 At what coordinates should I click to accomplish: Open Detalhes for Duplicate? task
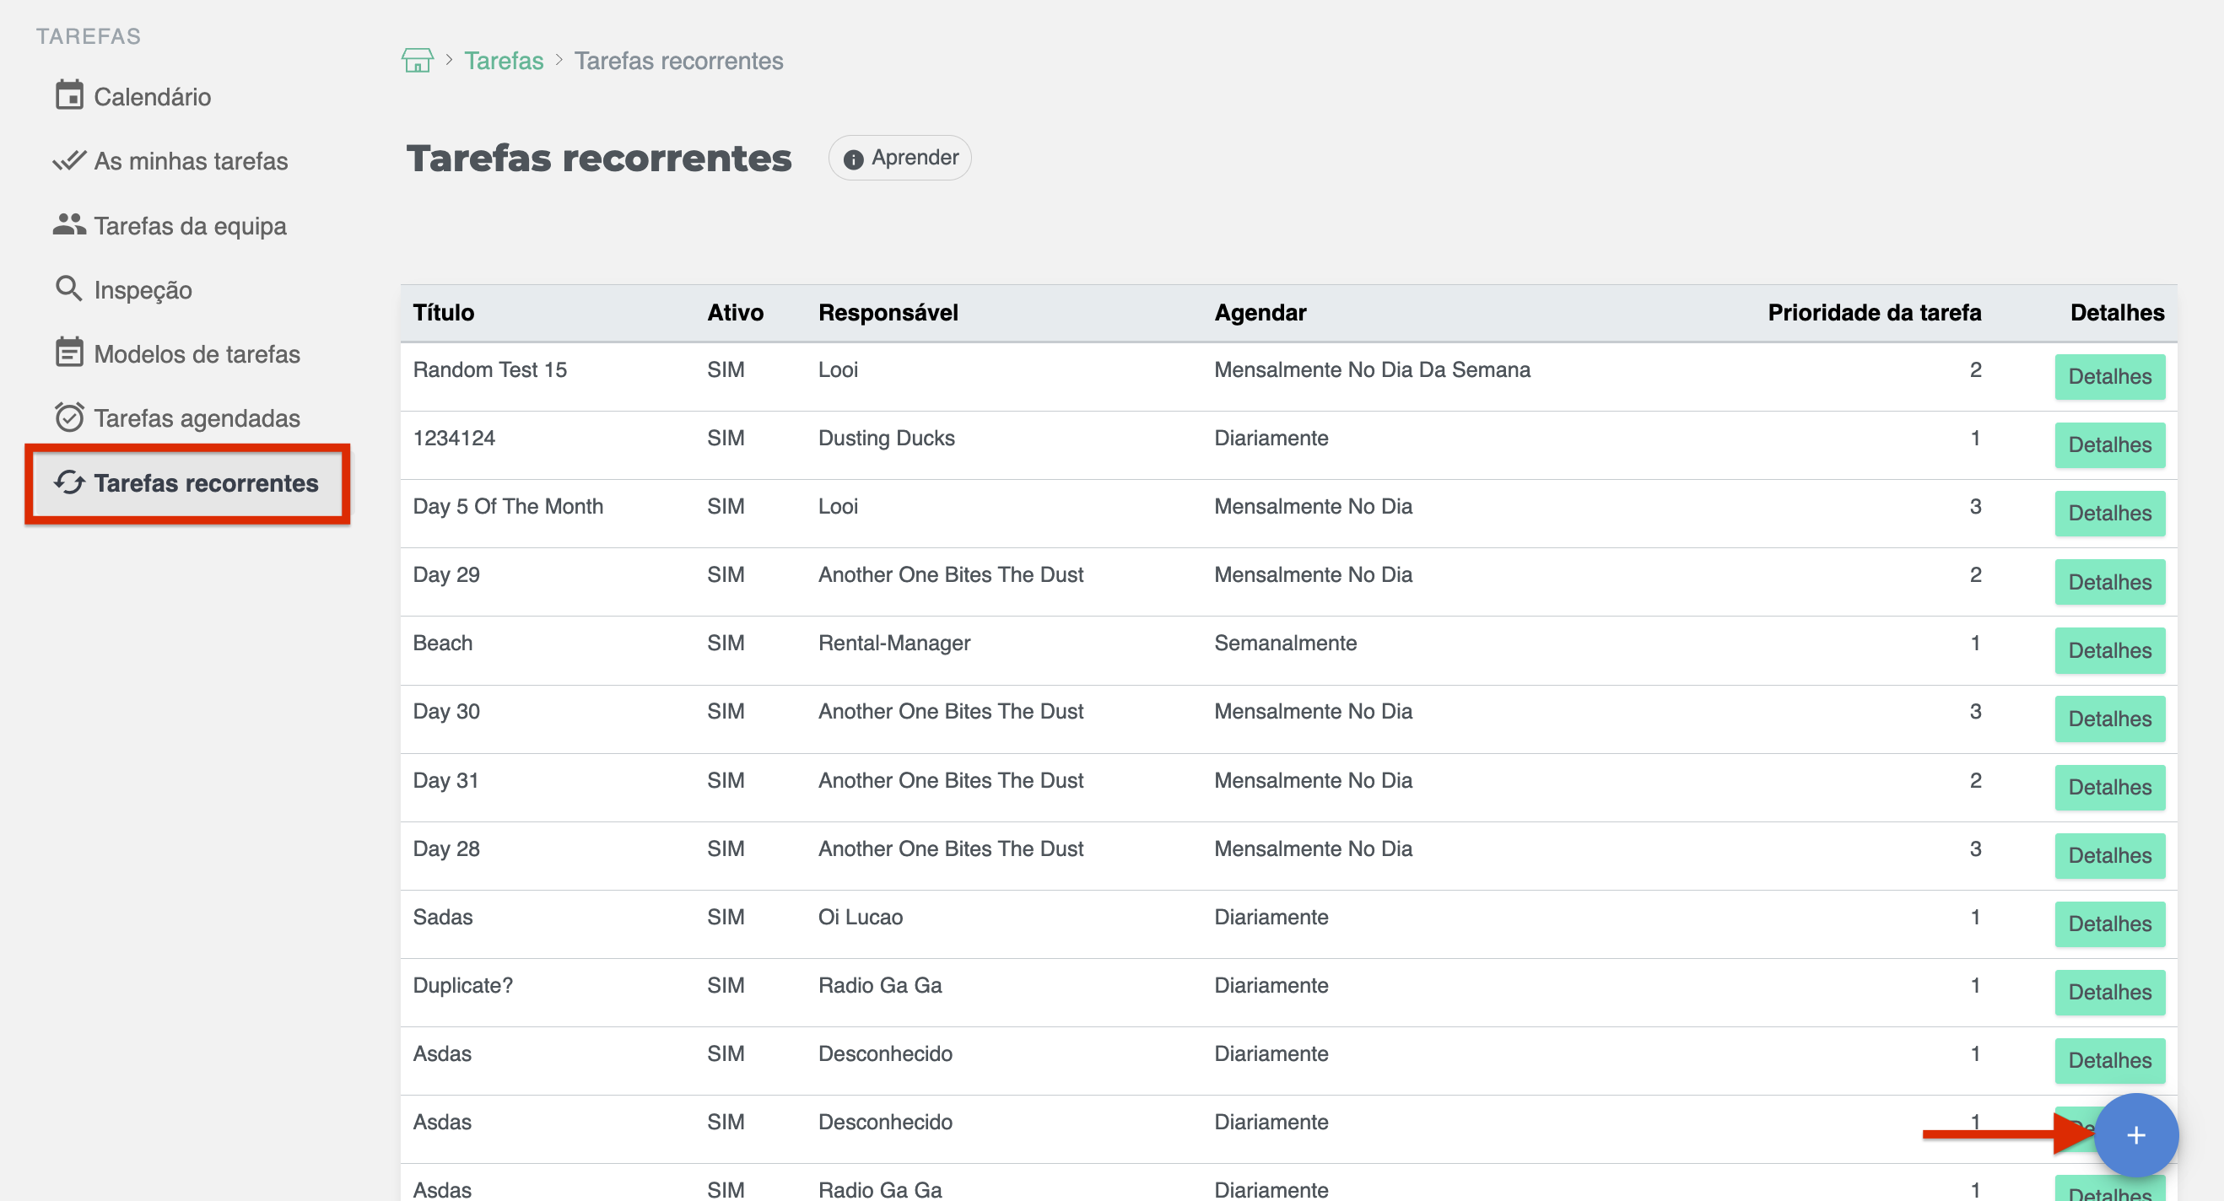point(2109,992)
